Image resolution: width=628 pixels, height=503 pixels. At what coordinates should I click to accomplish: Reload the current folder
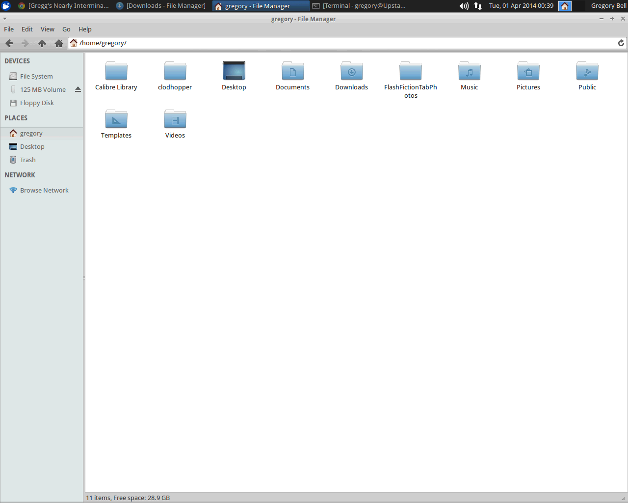point(621,43)
